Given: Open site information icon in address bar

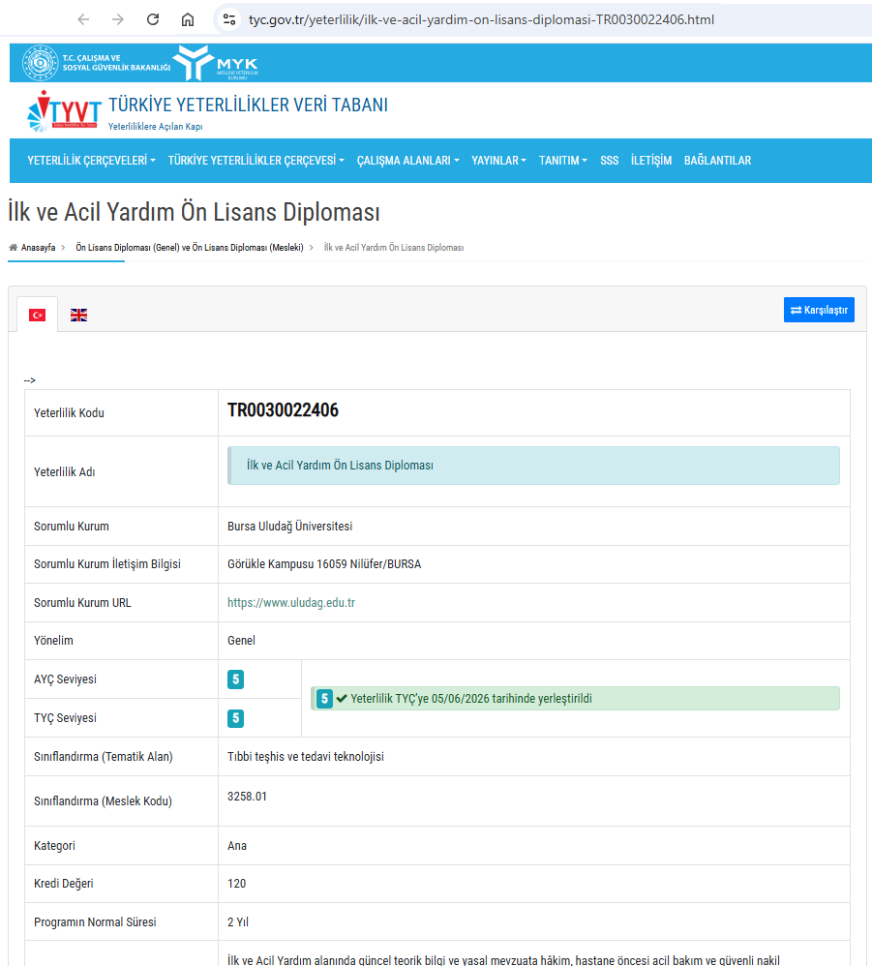Looking at the screenshot, I should (229, 19).
